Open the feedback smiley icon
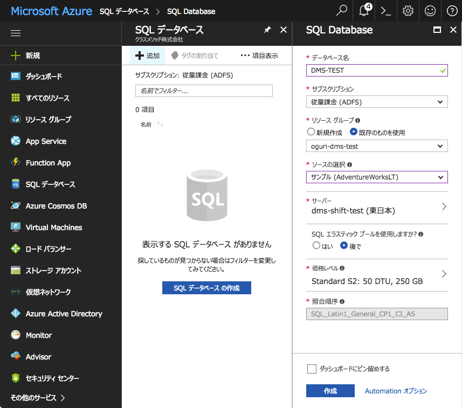The height and width of the screenshot is (408, 462). [x=429, y=10]
